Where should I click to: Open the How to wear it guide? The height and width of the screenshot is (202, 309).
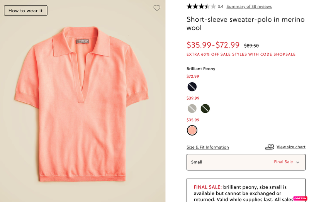coord(25,10)
